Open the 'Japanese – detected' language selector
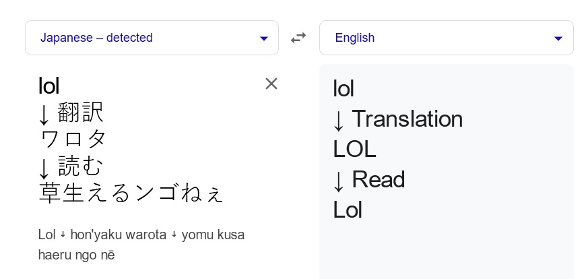 (96, 38)
